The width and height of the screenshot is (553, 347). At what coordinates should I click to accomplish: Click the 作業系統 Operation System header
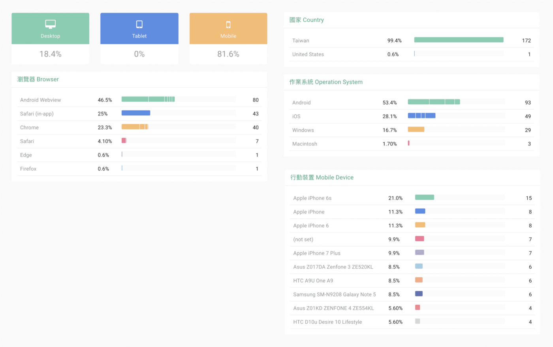(x=326, y=82)
